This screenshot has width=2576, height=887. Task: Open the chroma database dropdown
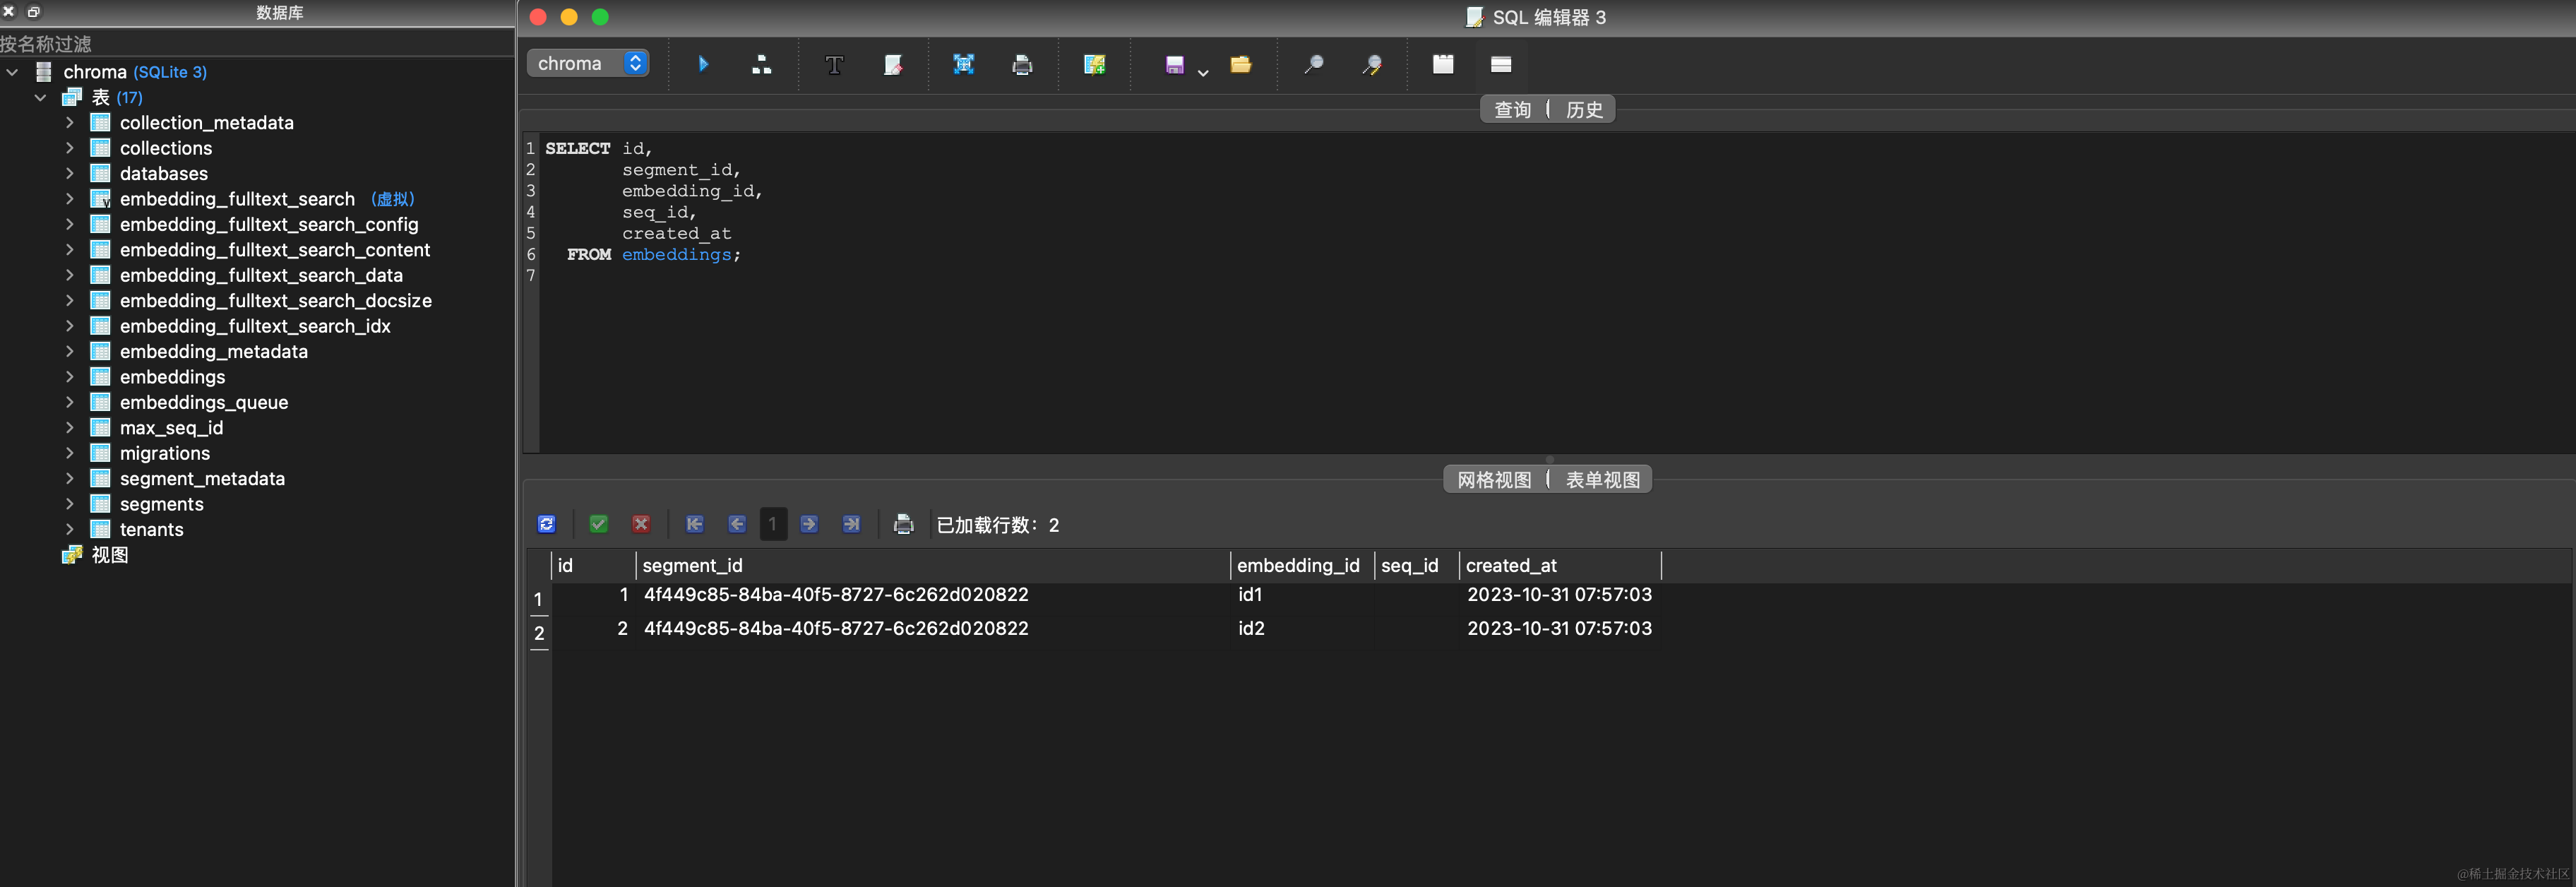coord(588,63)
